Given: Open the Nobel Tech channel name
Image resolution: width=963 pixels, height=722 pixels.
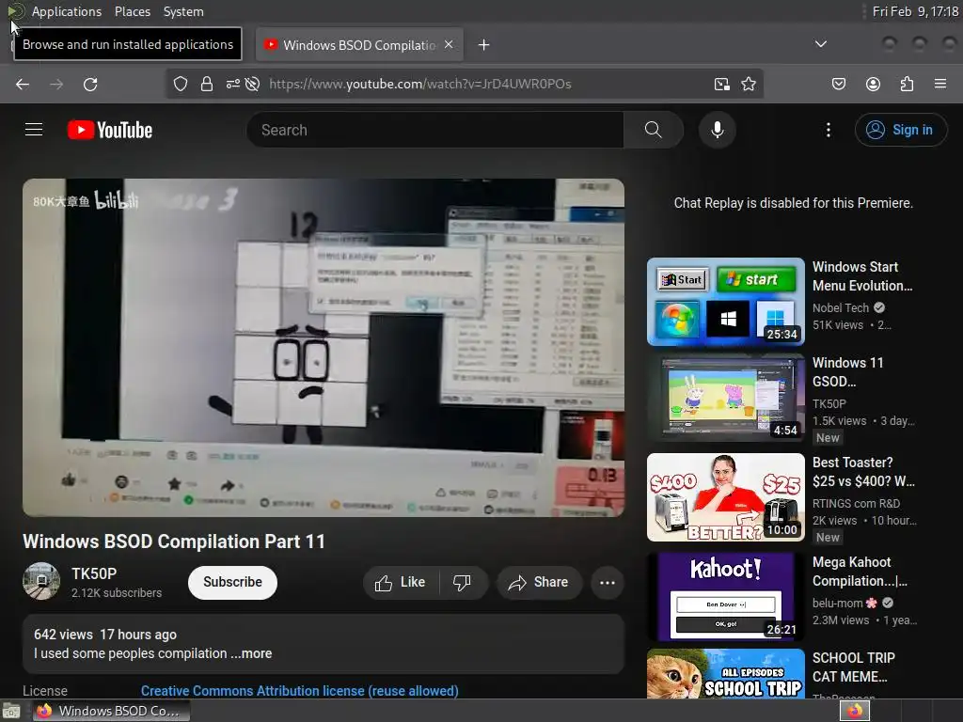Looking at the screenshot, I should click(841, 307).
